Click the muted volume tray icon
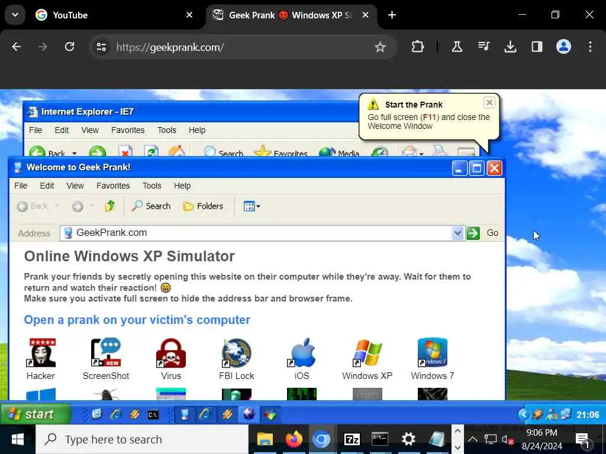 pos(507,439)
